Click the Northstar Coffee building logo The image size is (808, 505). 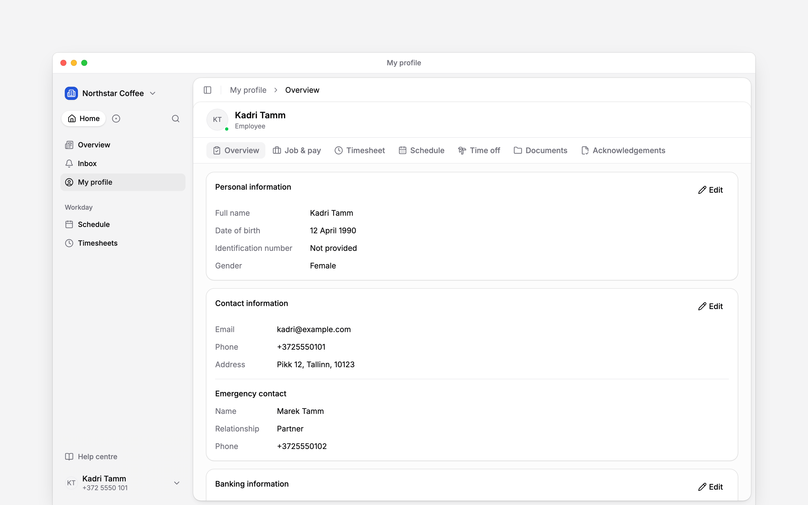[x=71, y=93]
